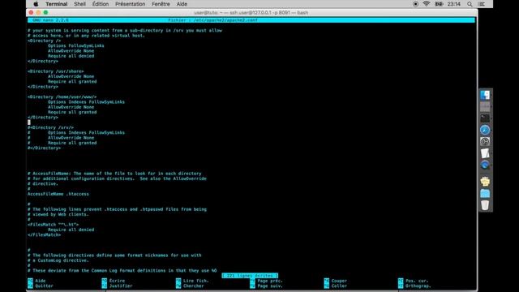Open the blue folder in the Dock
The width and height of the screenshot is (519, 292).
[x=485, y=193]
